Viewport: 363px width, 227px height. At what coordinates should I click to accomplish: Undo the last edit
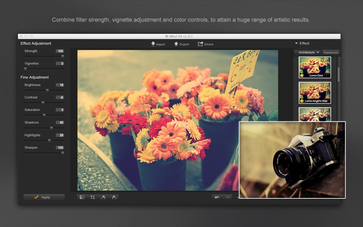pos(217,197)
